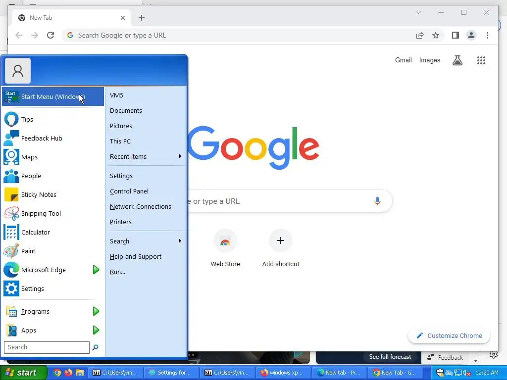
Task: Toggle Chrome side panel icon
Action: point(456,35)
